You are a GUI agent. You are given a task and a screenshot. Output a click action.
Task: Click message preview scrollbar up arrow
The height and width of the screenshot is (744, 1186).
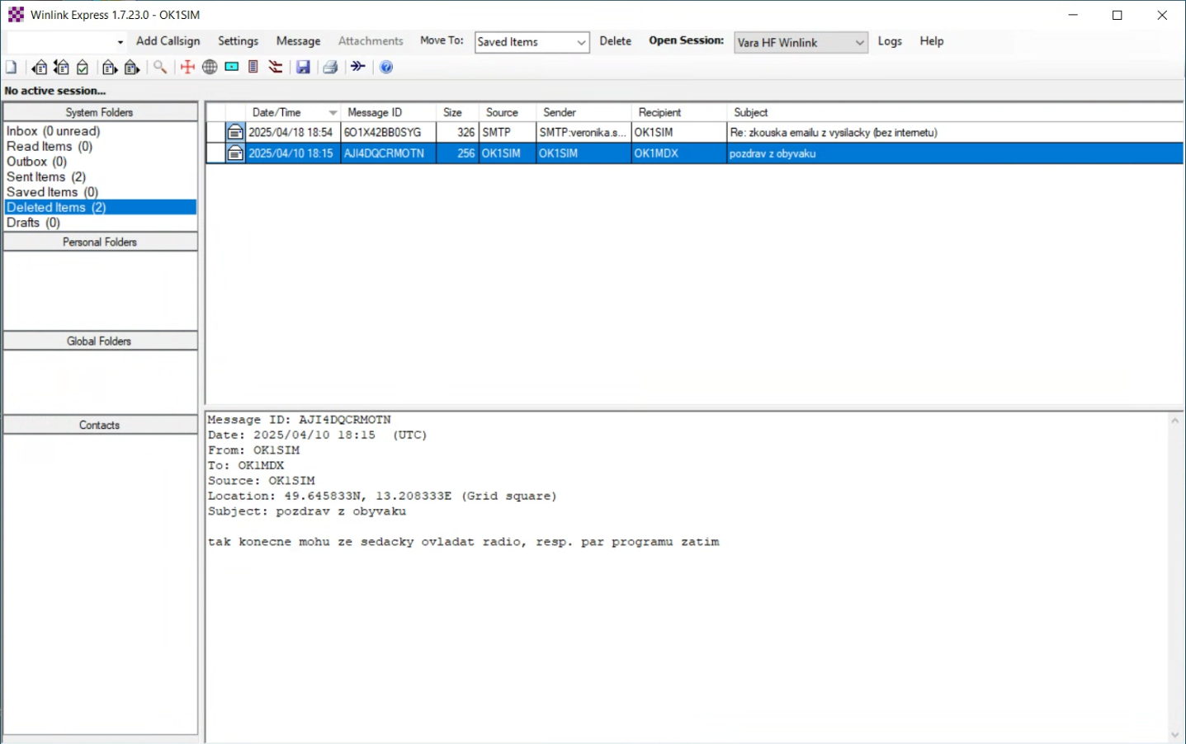tap(1174, 421)
